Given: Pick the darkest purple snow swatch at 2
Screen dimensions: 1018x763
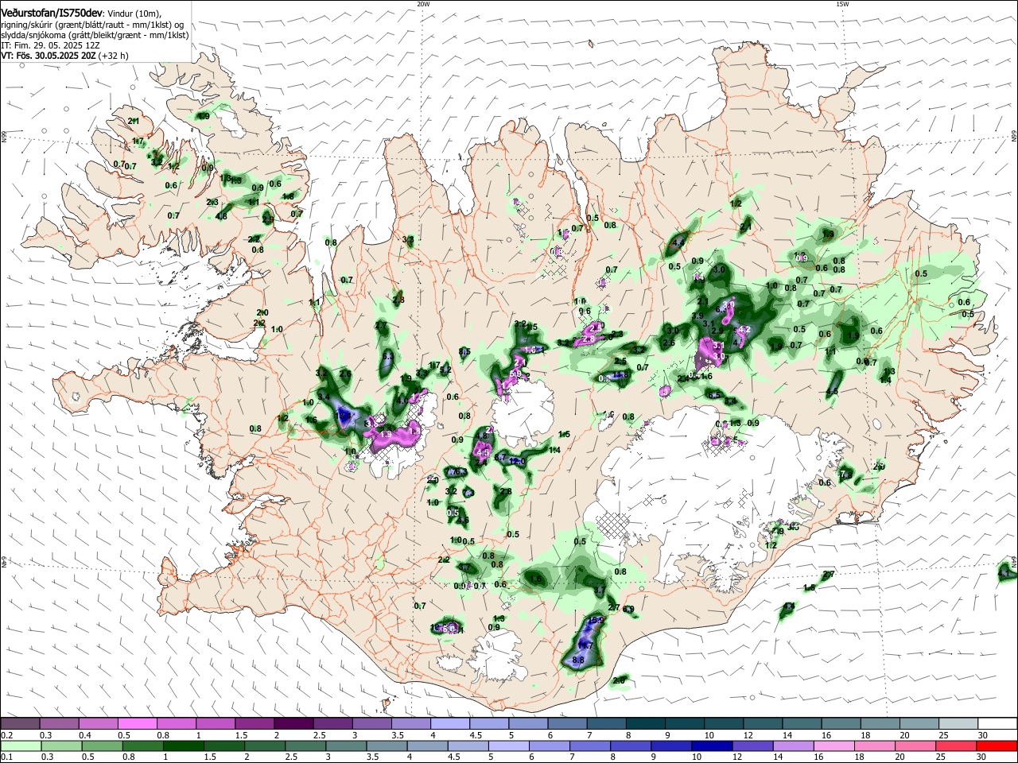Looking at the screenshot, I should tap(293, 724).
